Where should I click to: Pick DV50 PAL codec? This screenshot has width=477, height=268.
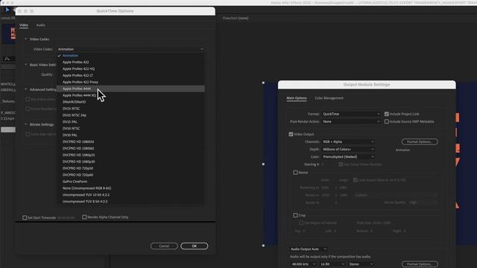[x=130, y=135]
